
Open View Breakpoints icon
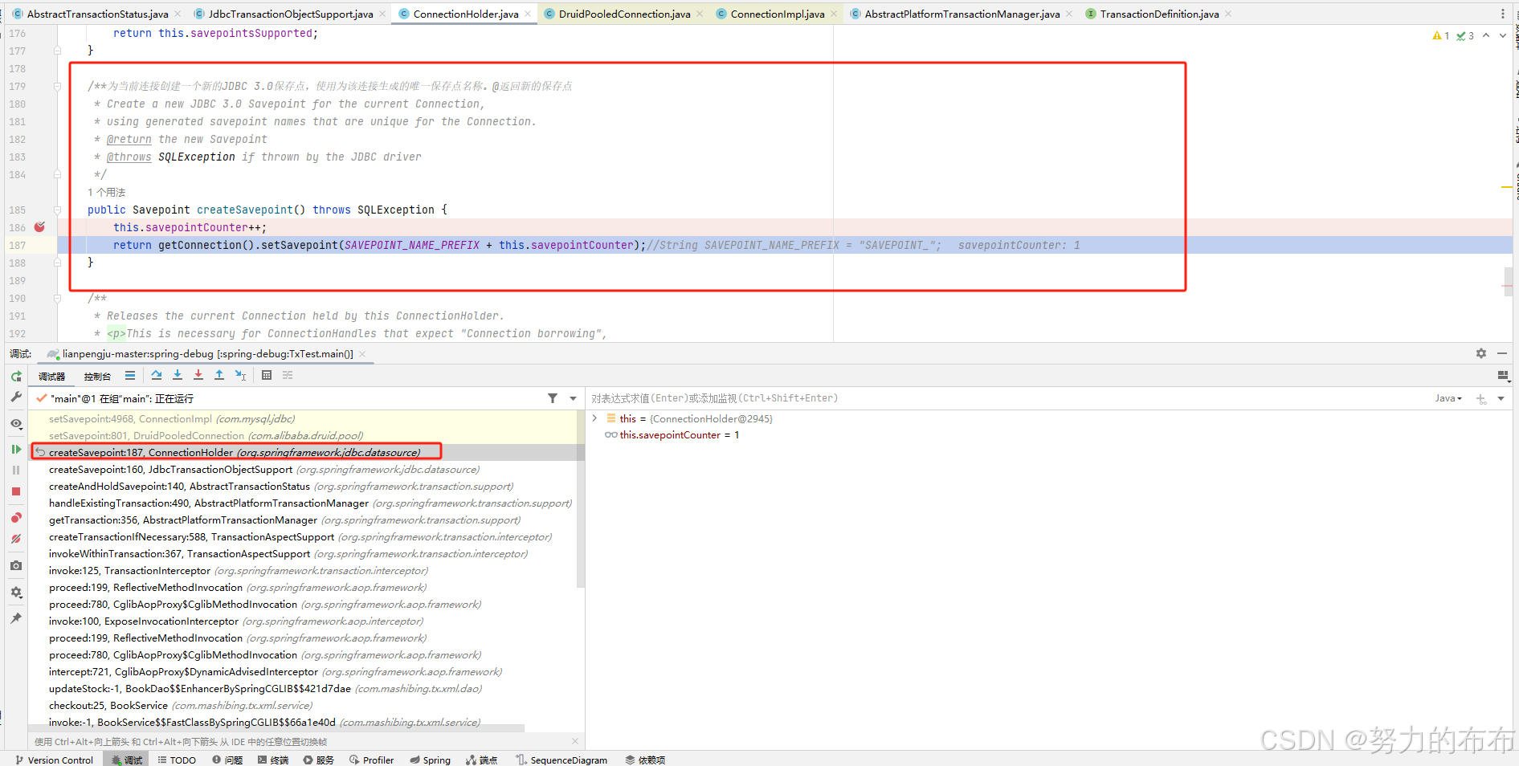16,518
